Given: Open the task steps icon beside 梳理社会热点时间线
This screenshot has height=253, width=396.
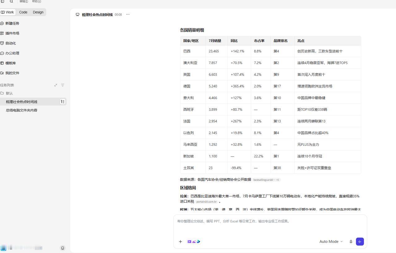Looking at the screenshot, I should pos(62,102).
